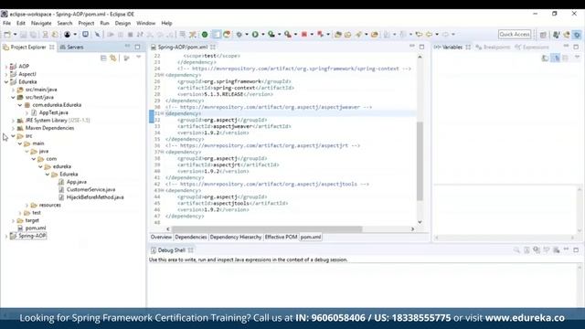Toggle the highlighted Variables view toolbar icon
Viewport: 585px width, 329px height.
(x=556, y=58)
